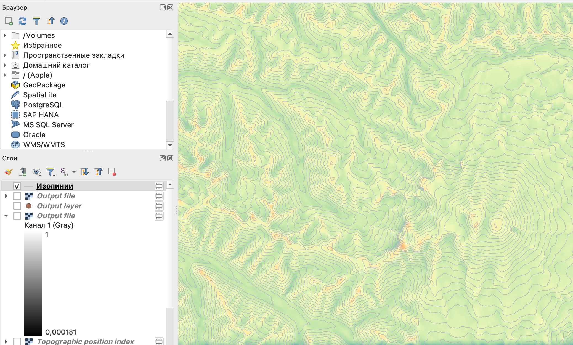573x345 pixels.
Task: Close the Browser panel
Action: pyautogui.click(x=171, y=7)
